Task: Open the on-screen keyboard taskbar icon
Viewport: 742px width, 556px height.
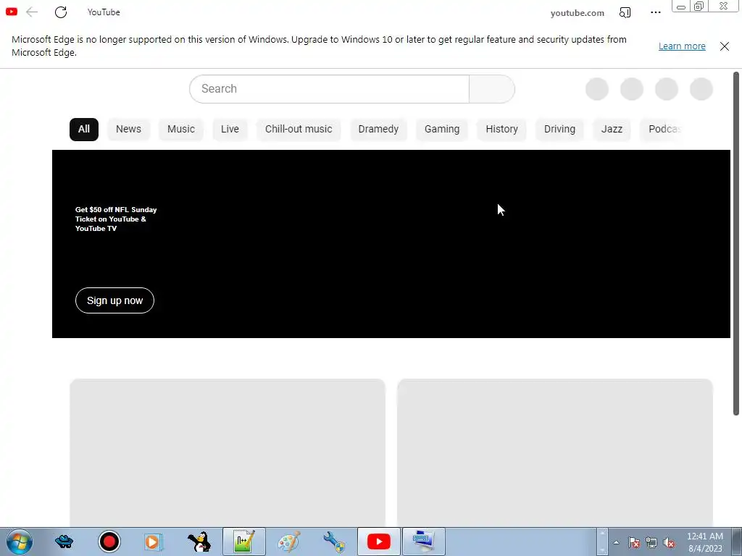Action: pyautogui.click(x=423, y=542)
